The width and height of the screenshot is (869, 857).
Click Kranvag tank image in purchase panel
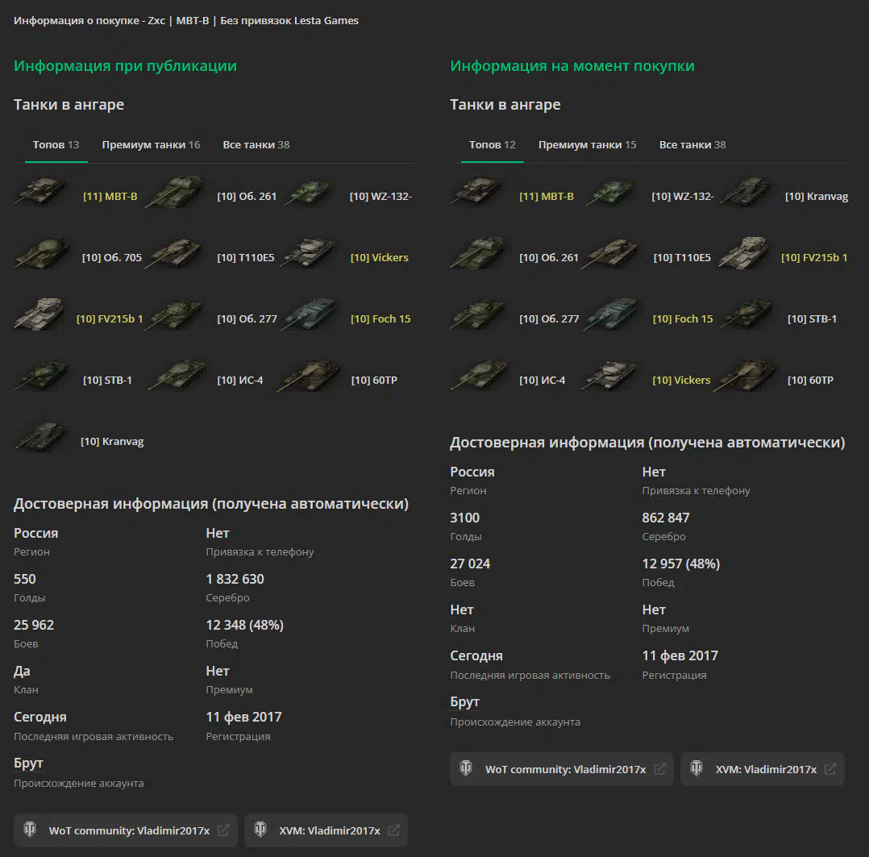coord(746,192)
